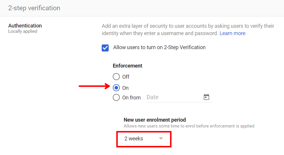This screenshot has height=155, width=284.
Task: Click the Authentication setting title
Action: 25,26
